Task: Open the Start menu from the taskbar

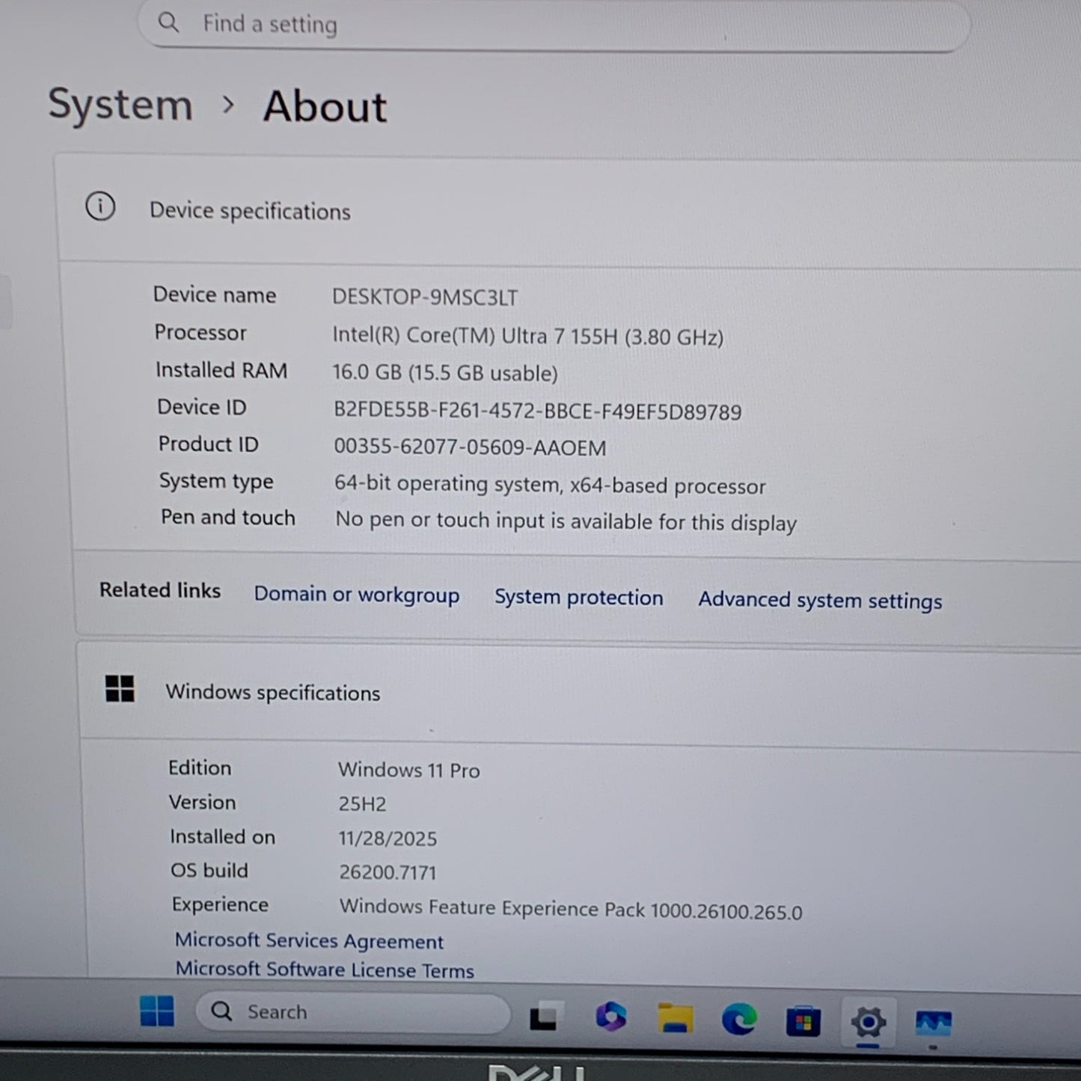Action: (x=157, y=1011)
